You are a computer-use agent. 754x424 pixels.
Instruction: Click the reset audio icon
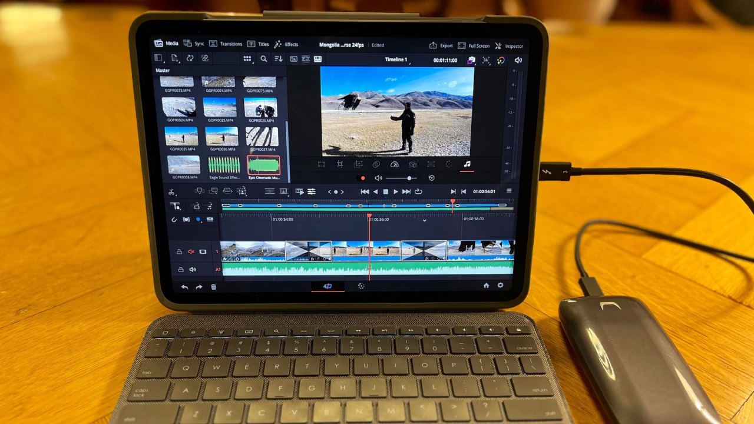click(x=431, y=178)
